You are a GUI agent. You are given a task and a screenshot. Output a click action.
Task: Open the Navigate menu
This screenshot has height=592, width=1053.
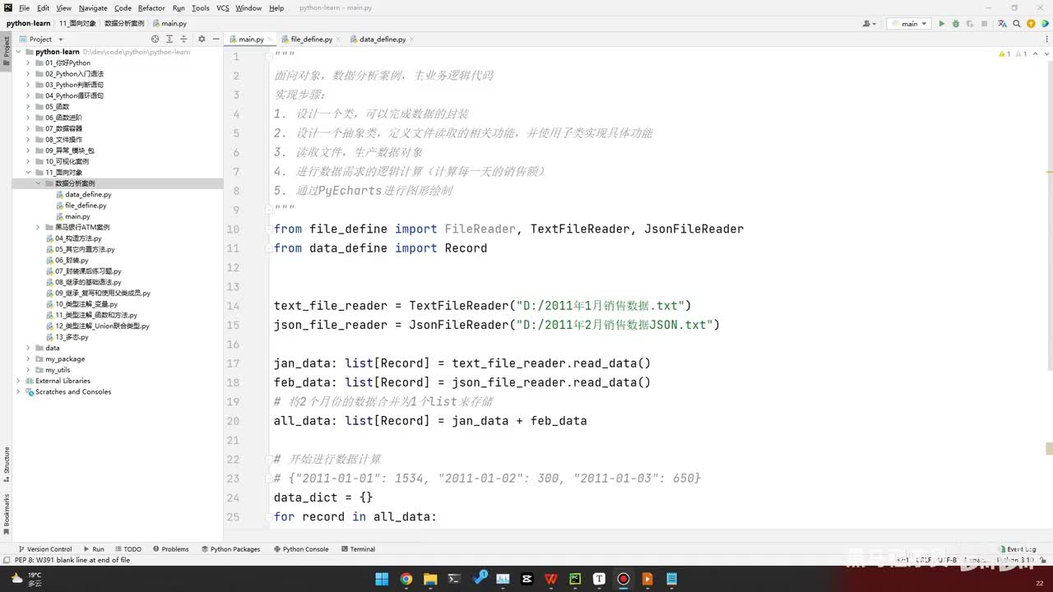(93, 8)
